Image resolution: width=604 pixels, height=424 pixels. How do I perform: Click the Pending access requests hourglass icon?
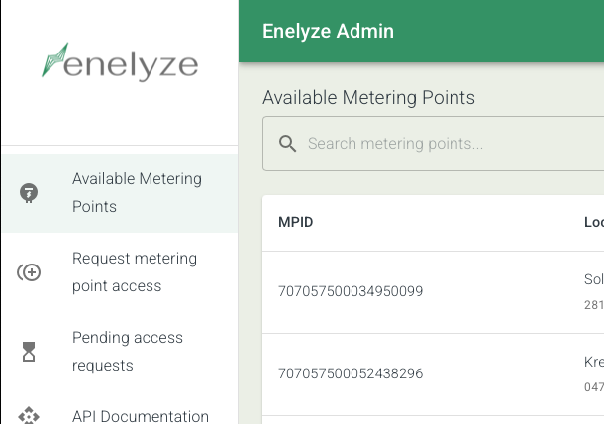click(29, 352)
